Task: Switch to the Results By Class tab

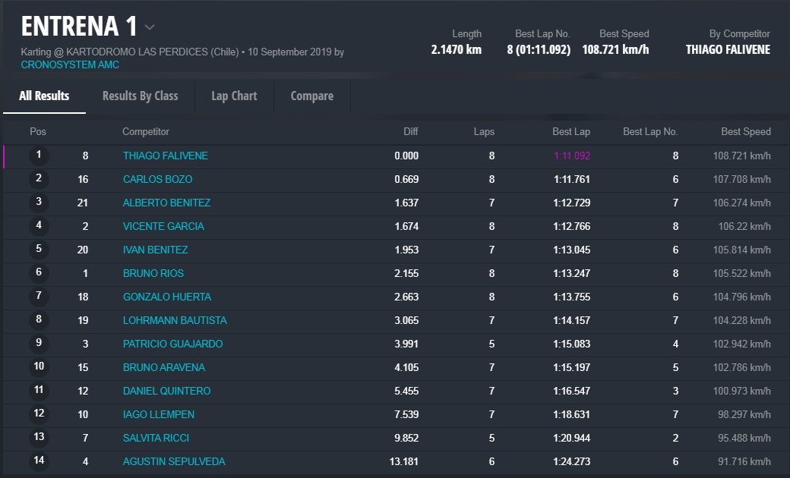Action: 140,96
